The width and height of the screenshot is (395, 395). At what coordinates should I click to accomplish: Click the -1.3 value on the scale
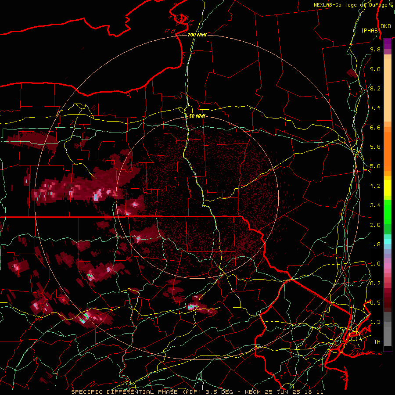(x=373, y=322)
